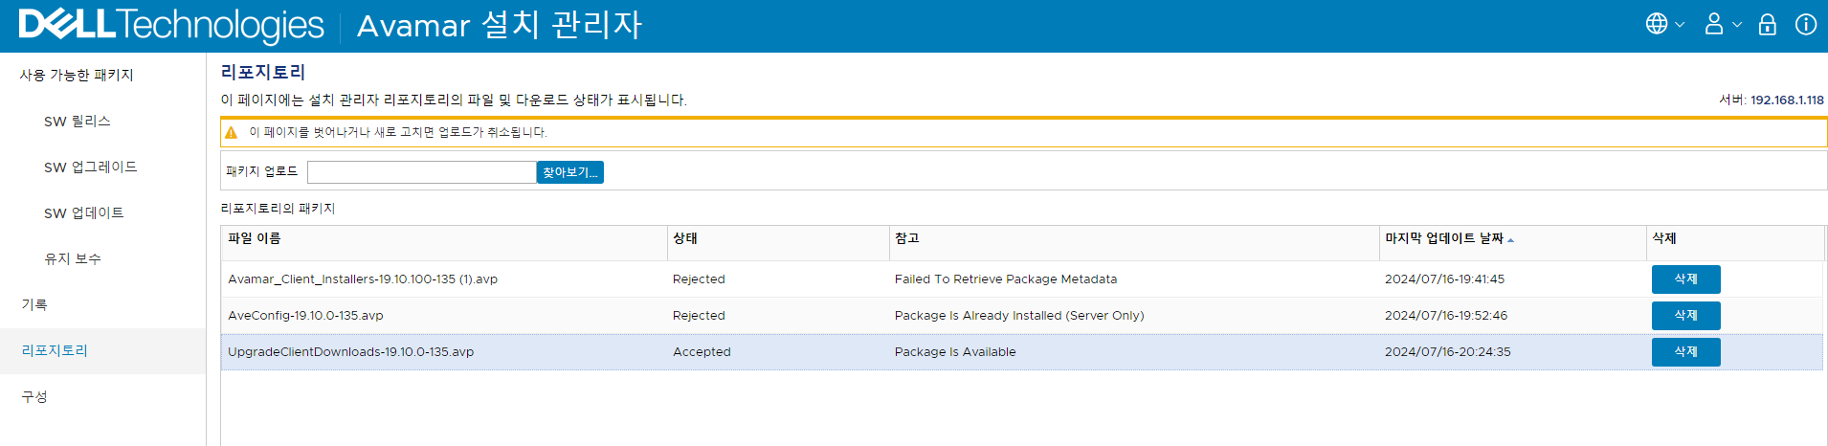Select SW 릴리스 in the sidebar
This screenshot has width=1828, height=446.
78,122
